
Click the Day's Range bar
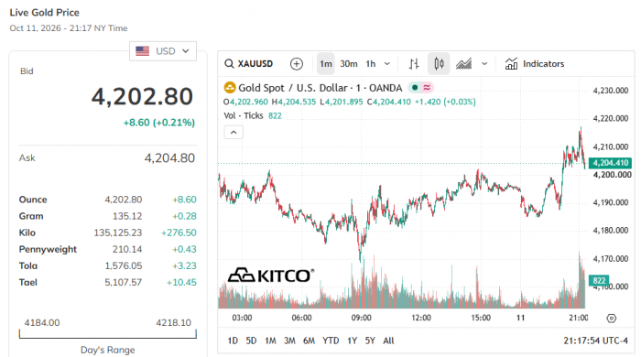point(108,334)
